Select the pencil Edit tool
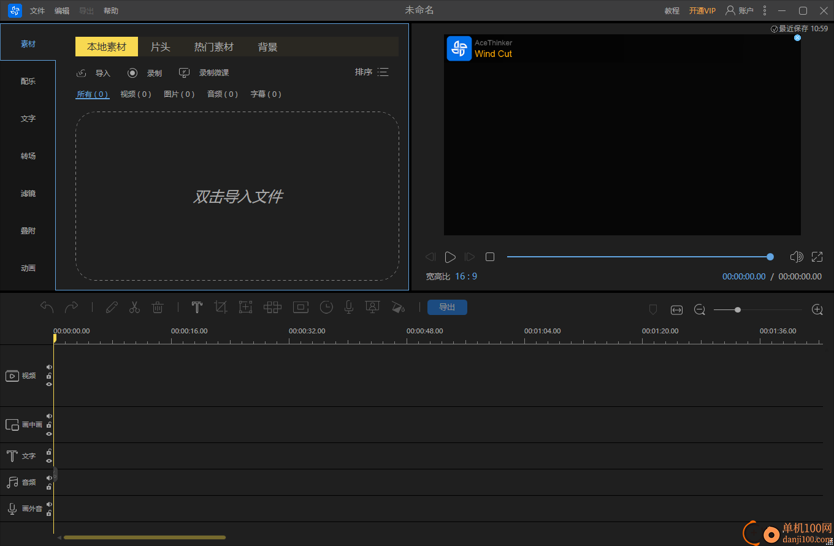 (112, 308)
